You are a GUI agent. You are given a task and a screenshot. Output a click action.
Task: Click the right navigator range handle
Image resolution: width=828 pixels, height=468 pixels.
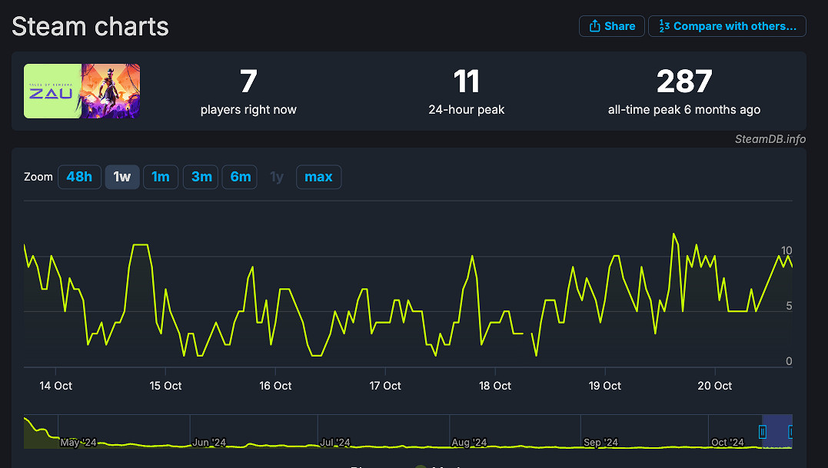click(791, 432)
